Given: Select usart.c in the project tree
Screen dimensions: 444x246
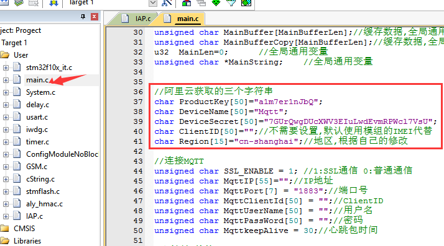Looking at the screenshot, I should pos(37,117).
